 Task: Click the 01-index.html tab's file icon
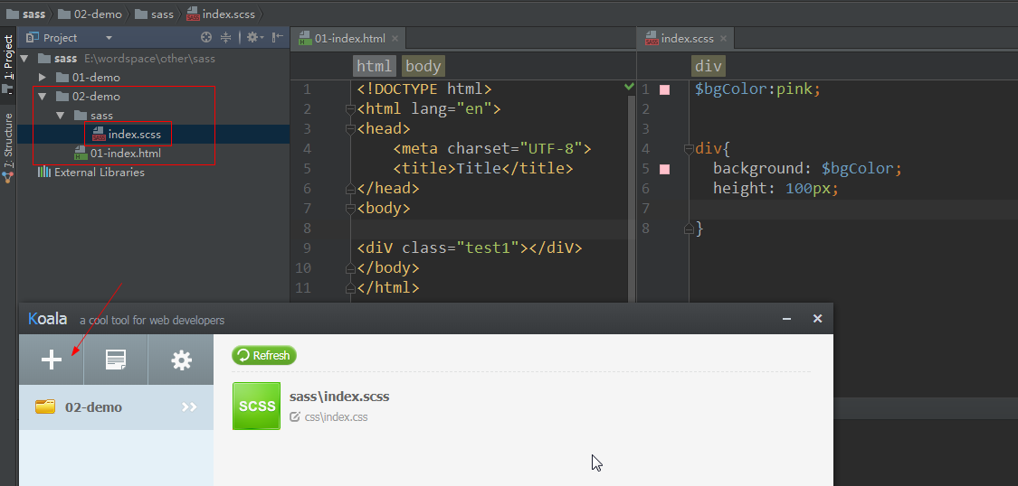305,38
